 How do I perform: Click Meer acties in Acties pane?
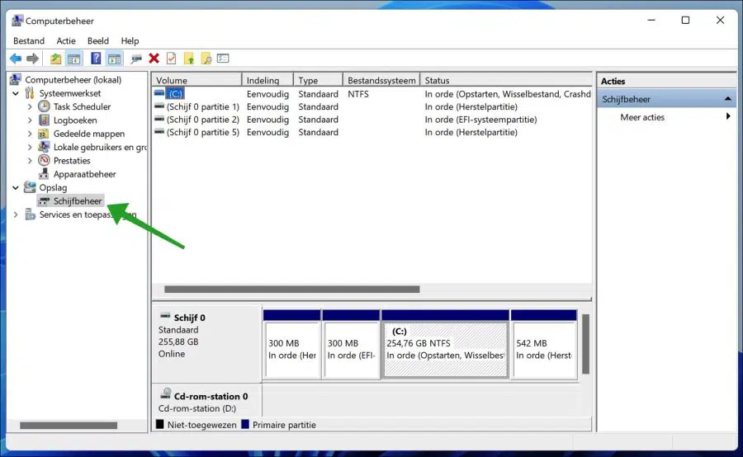(x=642, y=117)
